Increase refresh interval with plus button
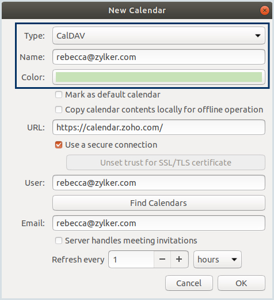 (x=179, y=260)
